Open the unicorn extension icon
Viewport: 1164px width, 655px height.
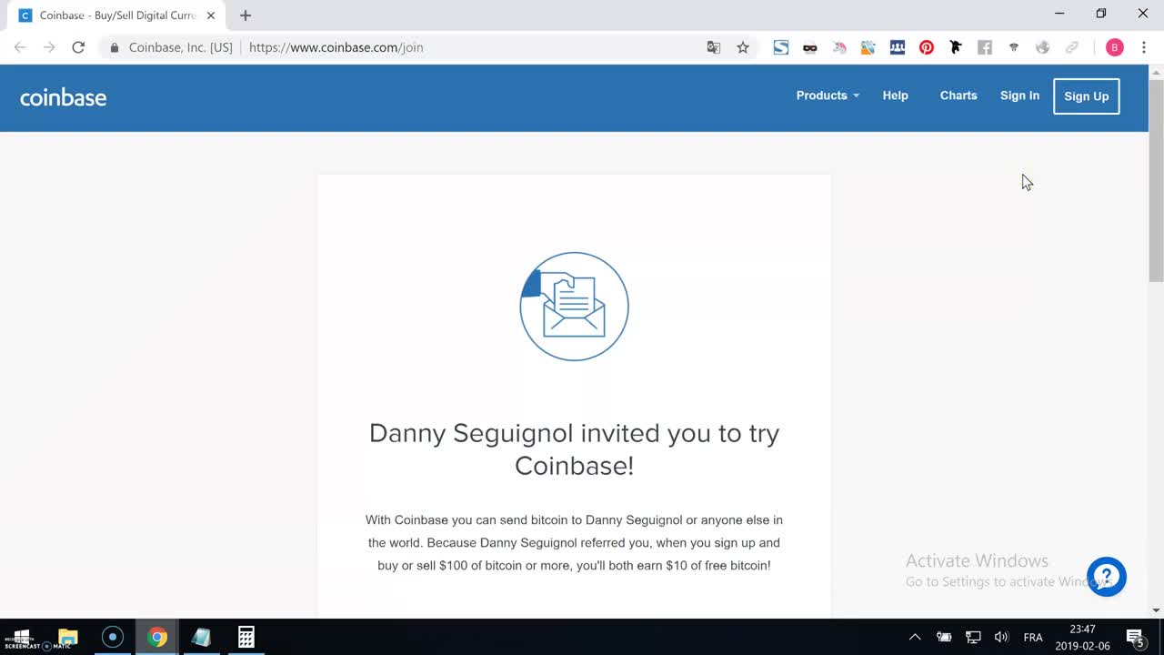[839, 47]
